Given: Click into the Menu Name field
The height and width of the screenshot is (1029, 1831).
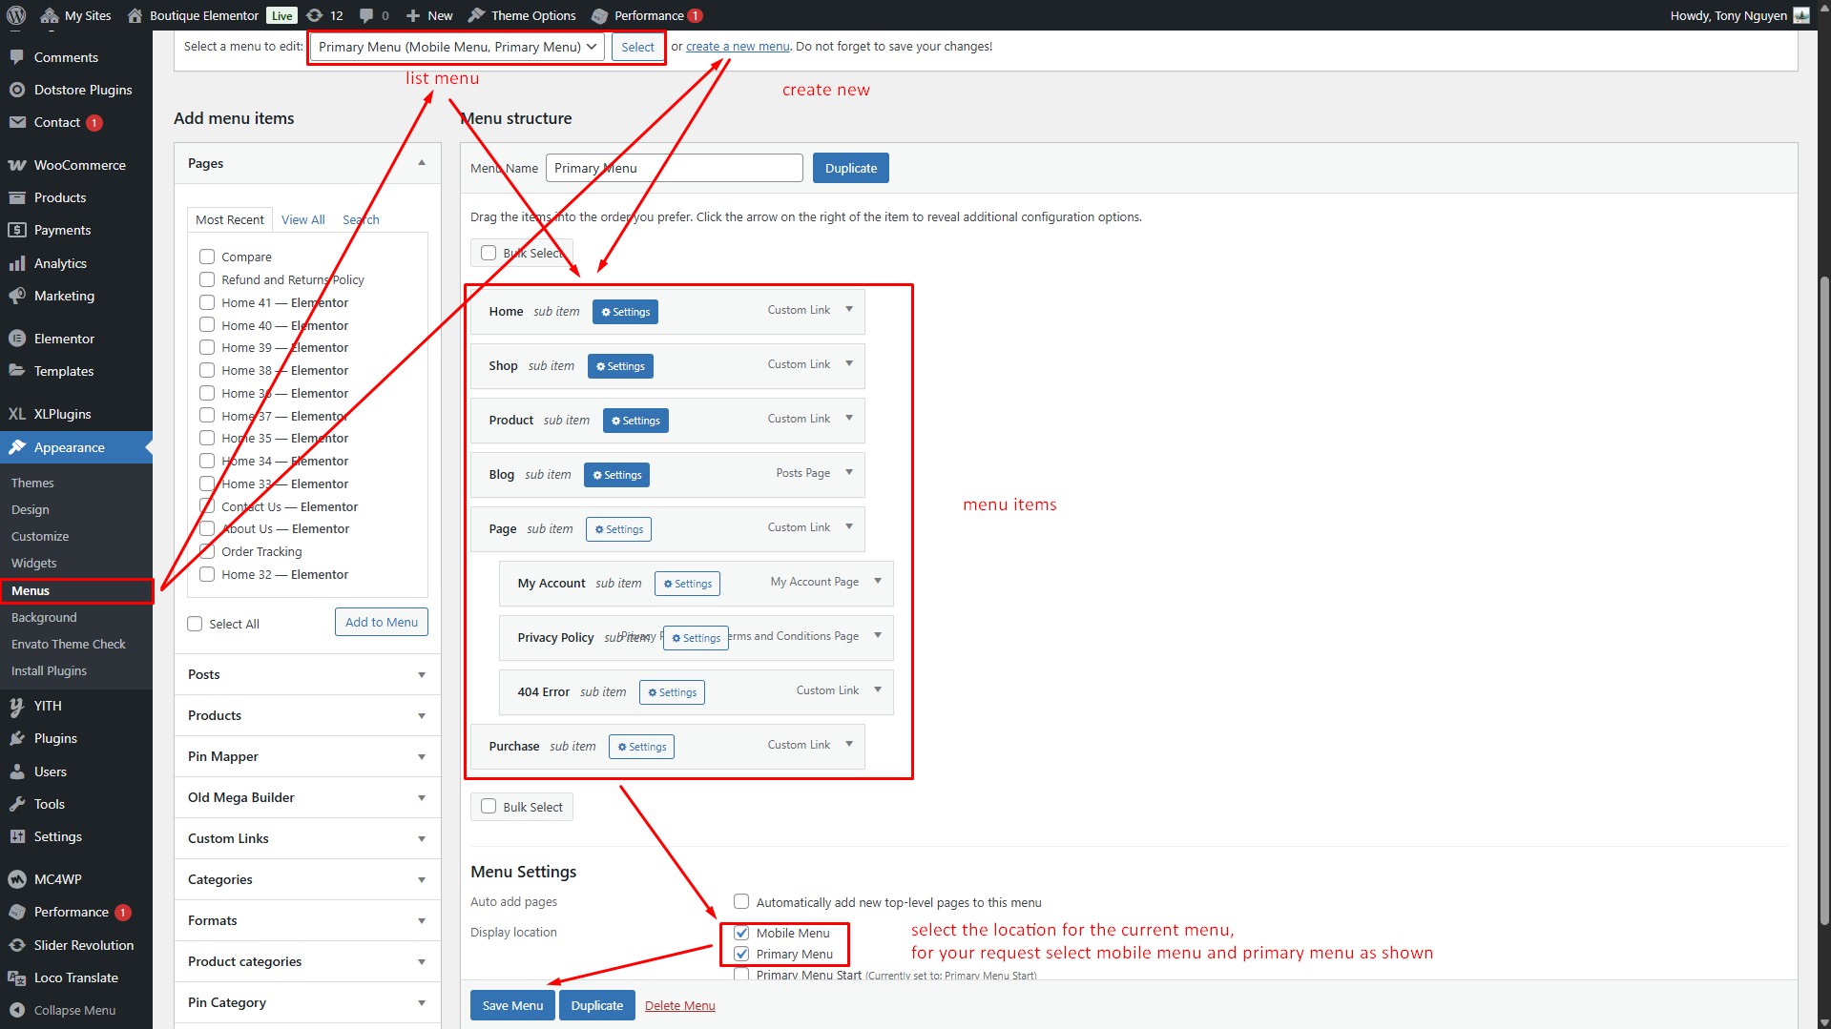Looking at the screenshot, I should 675,168.
